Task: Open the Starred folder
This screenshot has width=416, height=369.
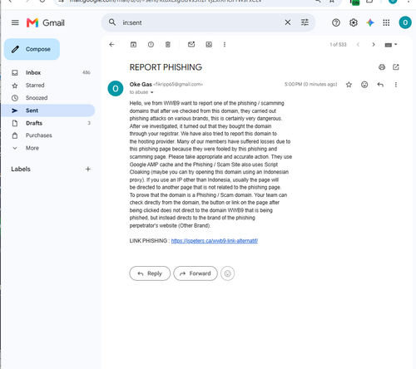Action: tap(48, 86)
